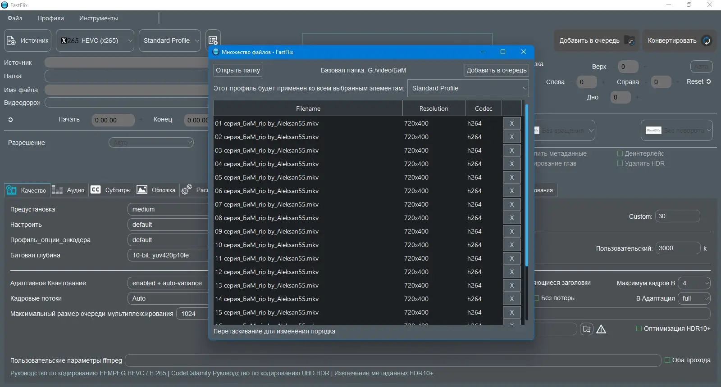Expand the HEVC (x265) encoder dropdown
This screenshot has width=721, height=387.
pos(95,40)
